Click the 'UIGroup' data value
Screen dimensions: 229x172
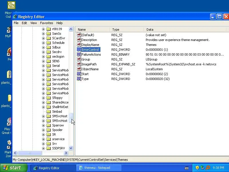click(x=151, y=59)
